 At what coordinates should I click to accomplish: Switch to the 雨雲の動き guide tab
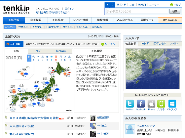tap(160, 44)
